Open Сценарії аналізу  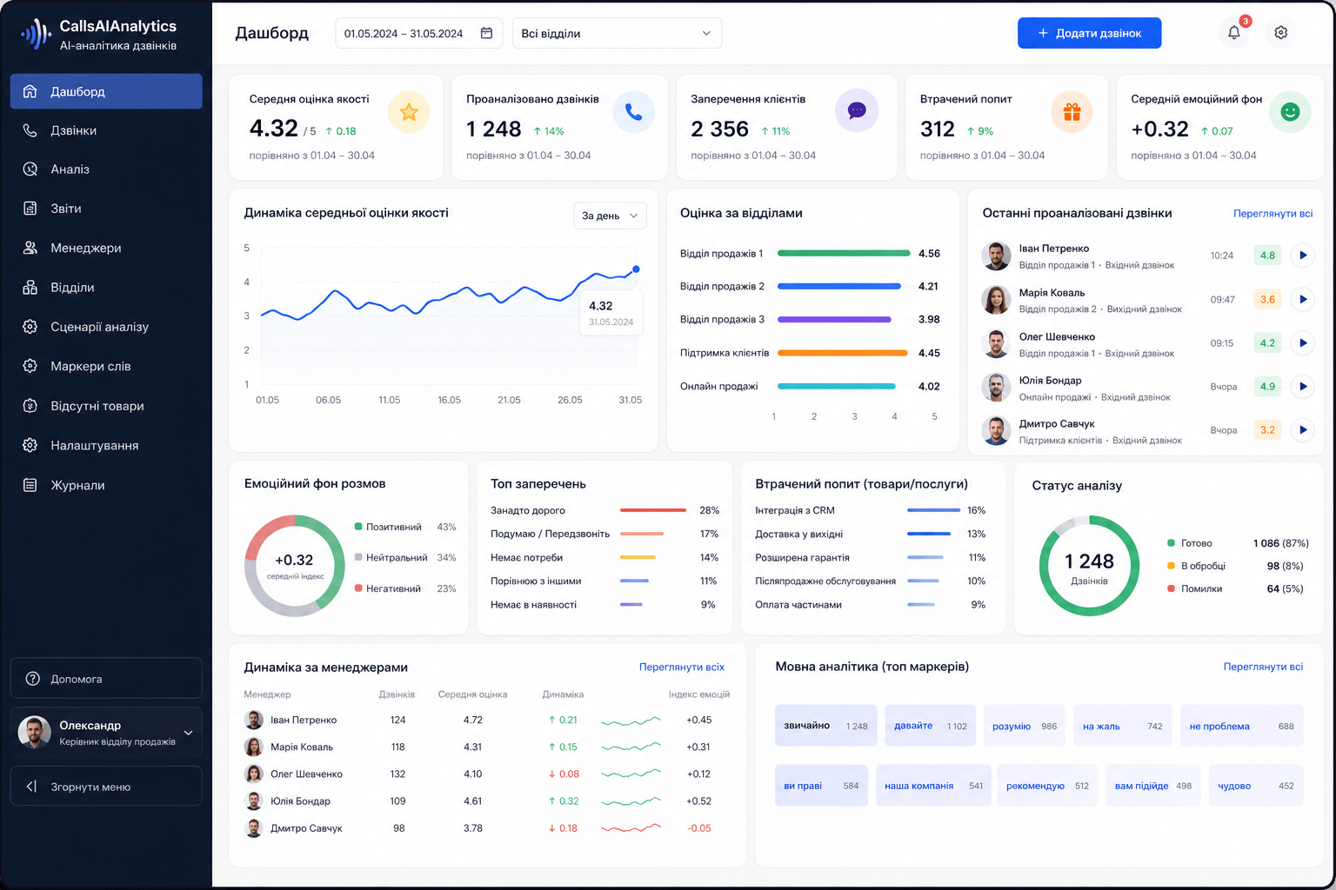pyautogui.click(x=106, y=327)
